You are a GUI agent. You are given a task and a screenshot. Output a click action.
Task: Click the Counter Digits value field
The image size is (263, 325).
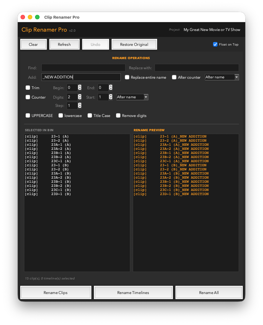[72, 97]
